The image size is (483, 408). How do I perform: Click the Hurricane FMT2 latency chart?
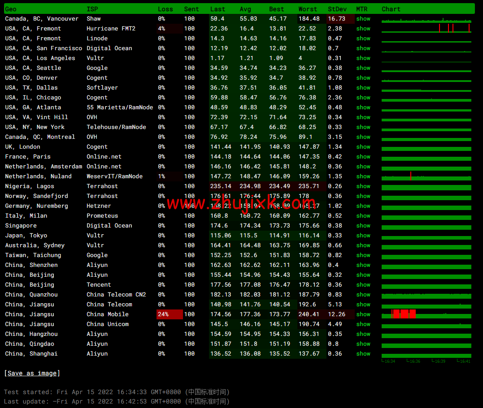coord(426,29)
